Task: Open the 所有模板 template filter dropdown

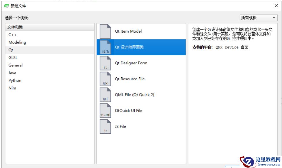Action: [x=259, y=18]
